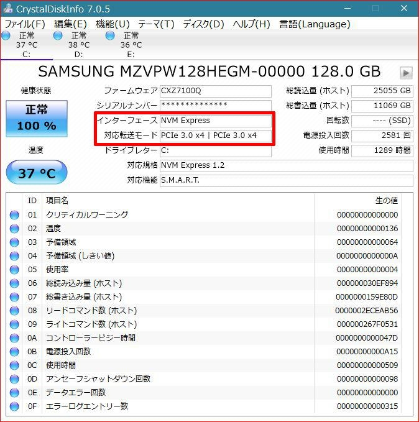The height and width of the screenshot is (422, 419).
Task: Click the 対応規格 field NVM Express 1.2
Action: coord(286,165)
